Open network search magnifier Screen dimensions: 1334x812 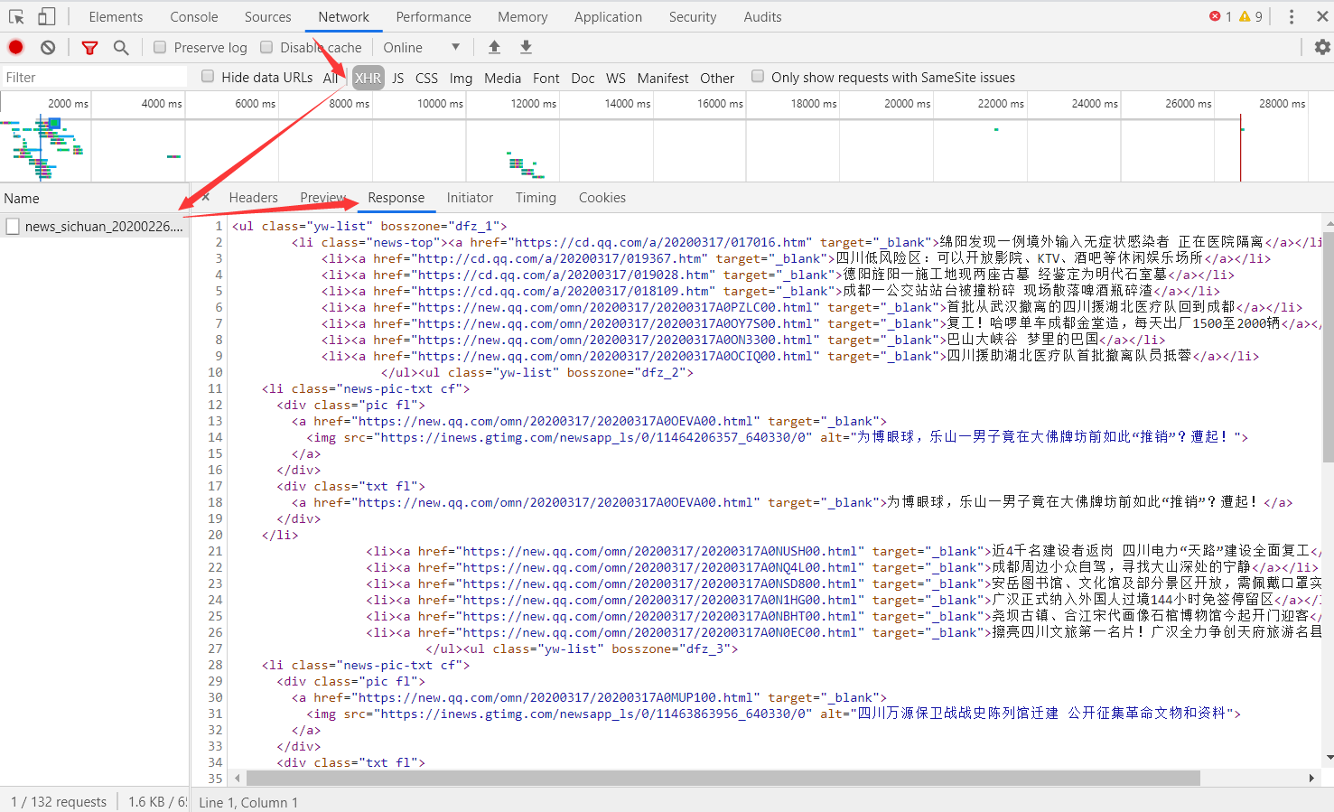[x=121, y=48]
